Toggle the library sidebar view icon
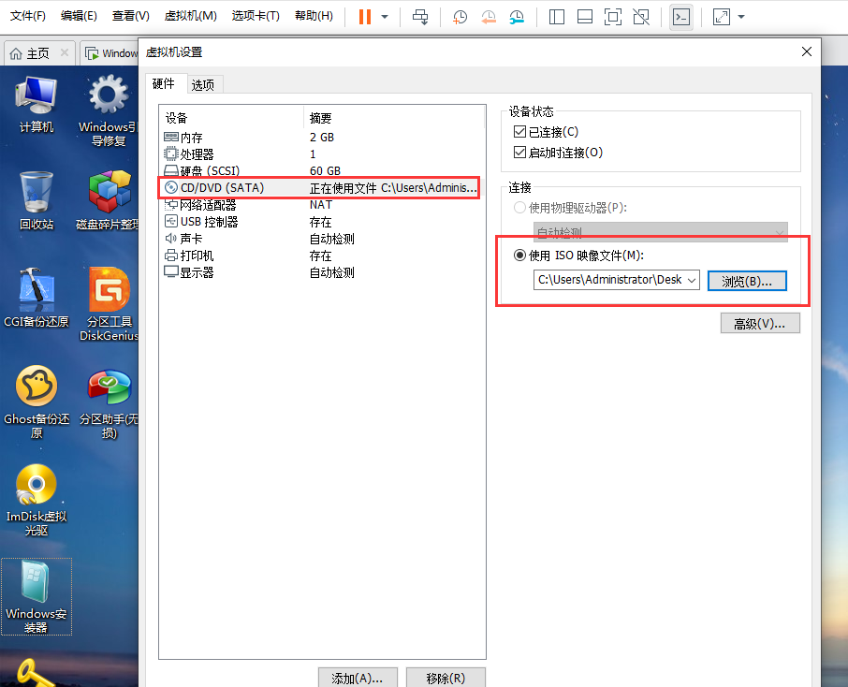Viewport: 848px width, 687px height. [x=557, y=17]
